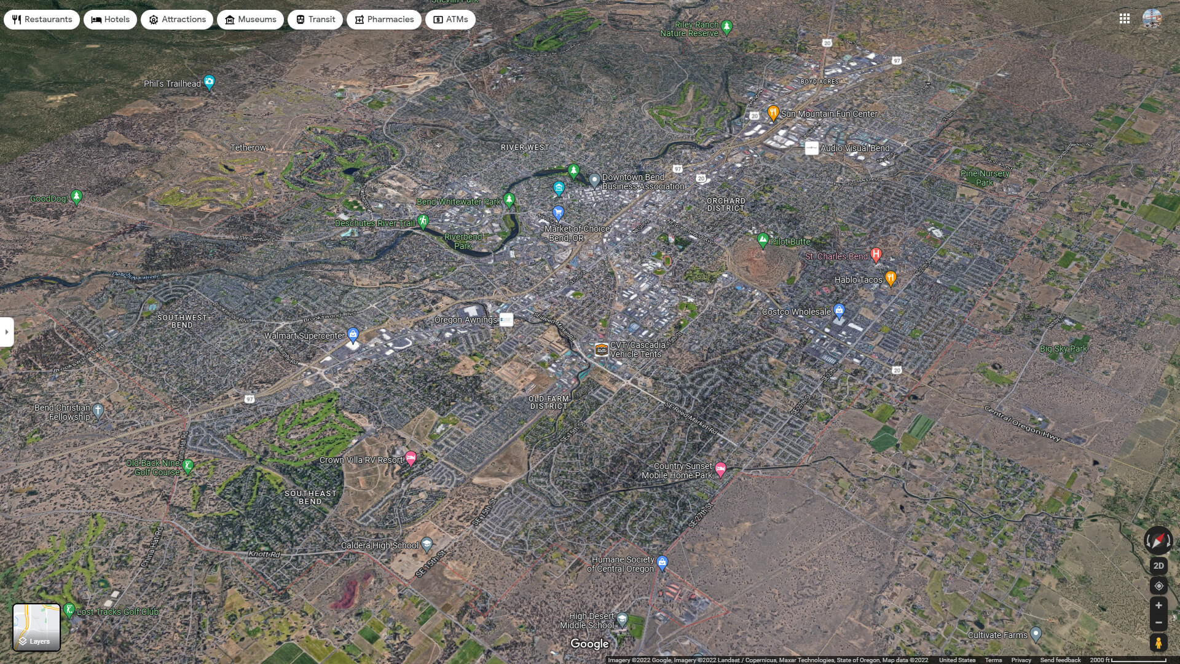
Task: Click the Hablo Tacos restaurant pin
Action: click(891, 278)
